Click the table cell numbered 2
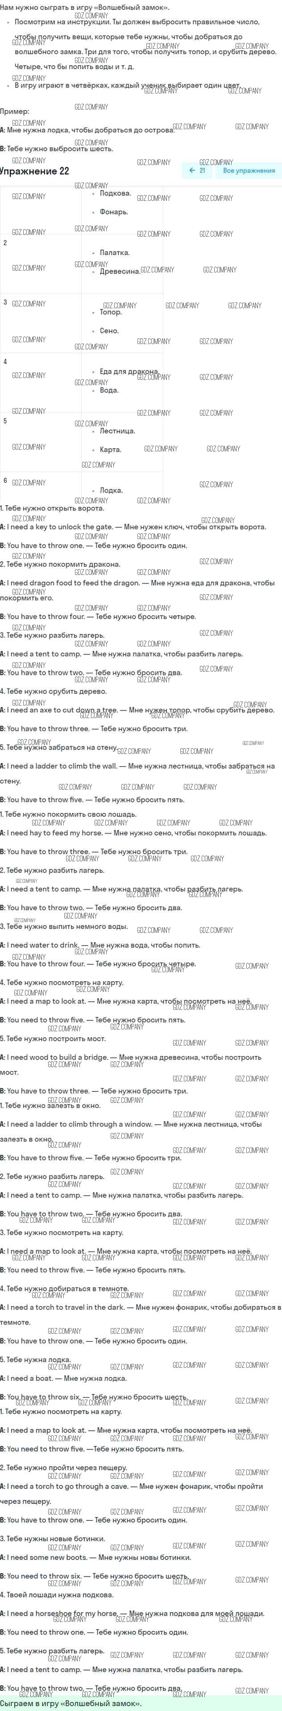The height and width of the screenshot is (1711, 282). click(x=40, y=264)
